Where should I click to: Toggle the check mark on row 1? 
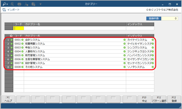(12, 40)
